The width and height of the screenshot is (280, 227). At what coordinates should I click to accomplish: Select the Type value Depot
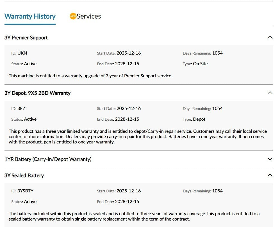click(x=199, y=119)
